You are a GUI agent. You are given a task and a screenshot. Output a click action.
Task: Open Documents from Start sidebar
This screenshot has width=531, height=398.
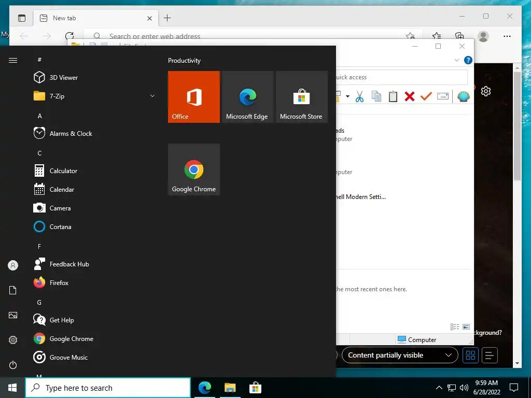13,290
